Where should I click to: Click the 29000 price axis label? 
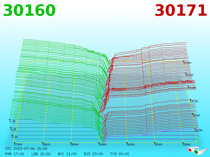pos(74,144)
